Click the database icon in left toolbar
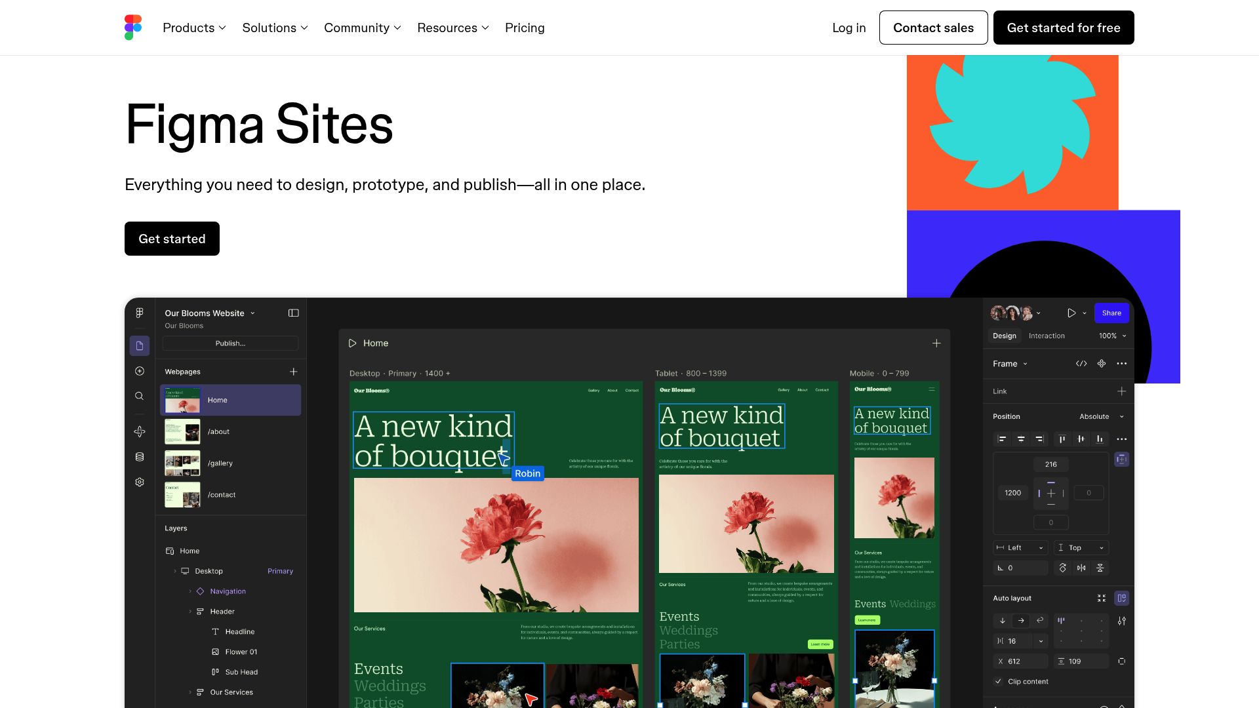The height and width of the screenshot is (708, 1259). pos(140,457)
